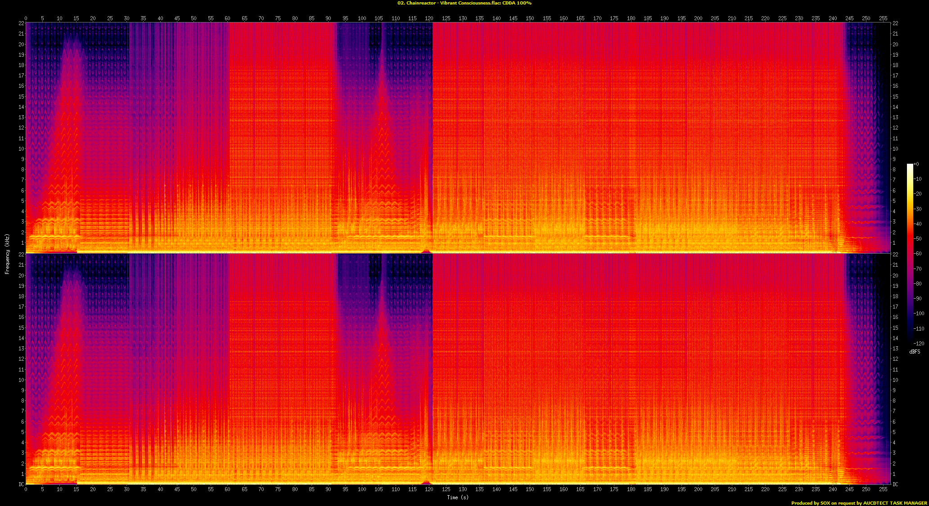
Task: Click the 30 second marker on top time axis
Action: click(126, 18)
